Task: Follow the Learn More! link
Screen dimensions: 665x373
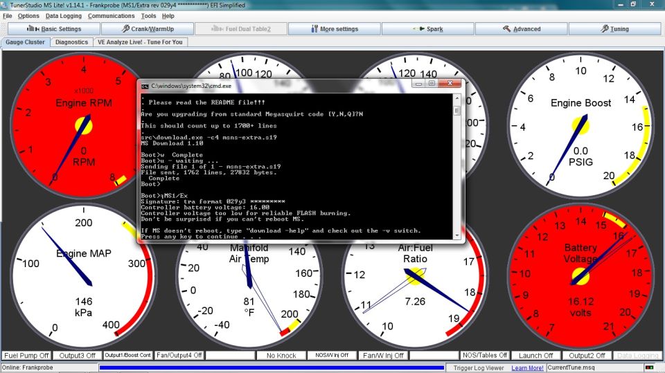Action: (527, 368)
